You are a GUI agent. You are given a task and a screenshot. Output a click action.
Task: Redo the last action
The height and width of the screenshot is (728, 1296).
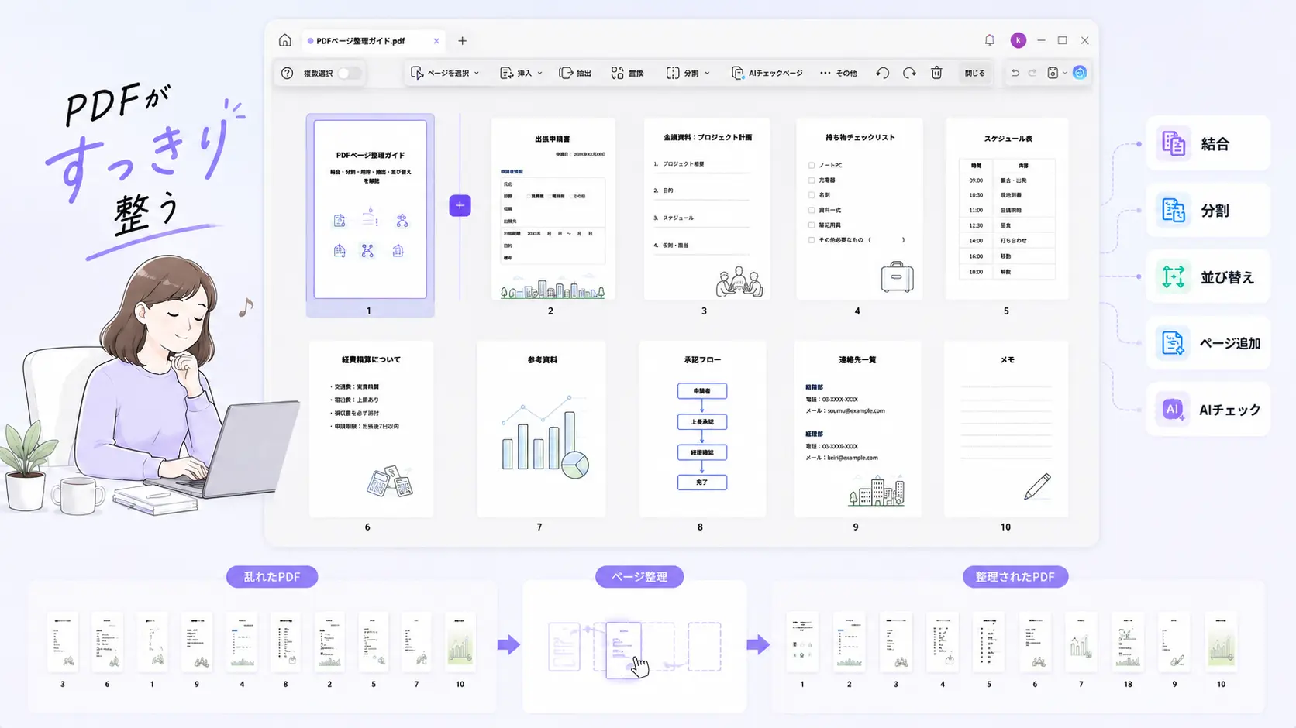pyautogui.click(x=1032, y=73)
